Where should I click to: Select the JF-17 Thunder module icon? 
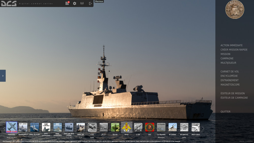pos(104,127)
